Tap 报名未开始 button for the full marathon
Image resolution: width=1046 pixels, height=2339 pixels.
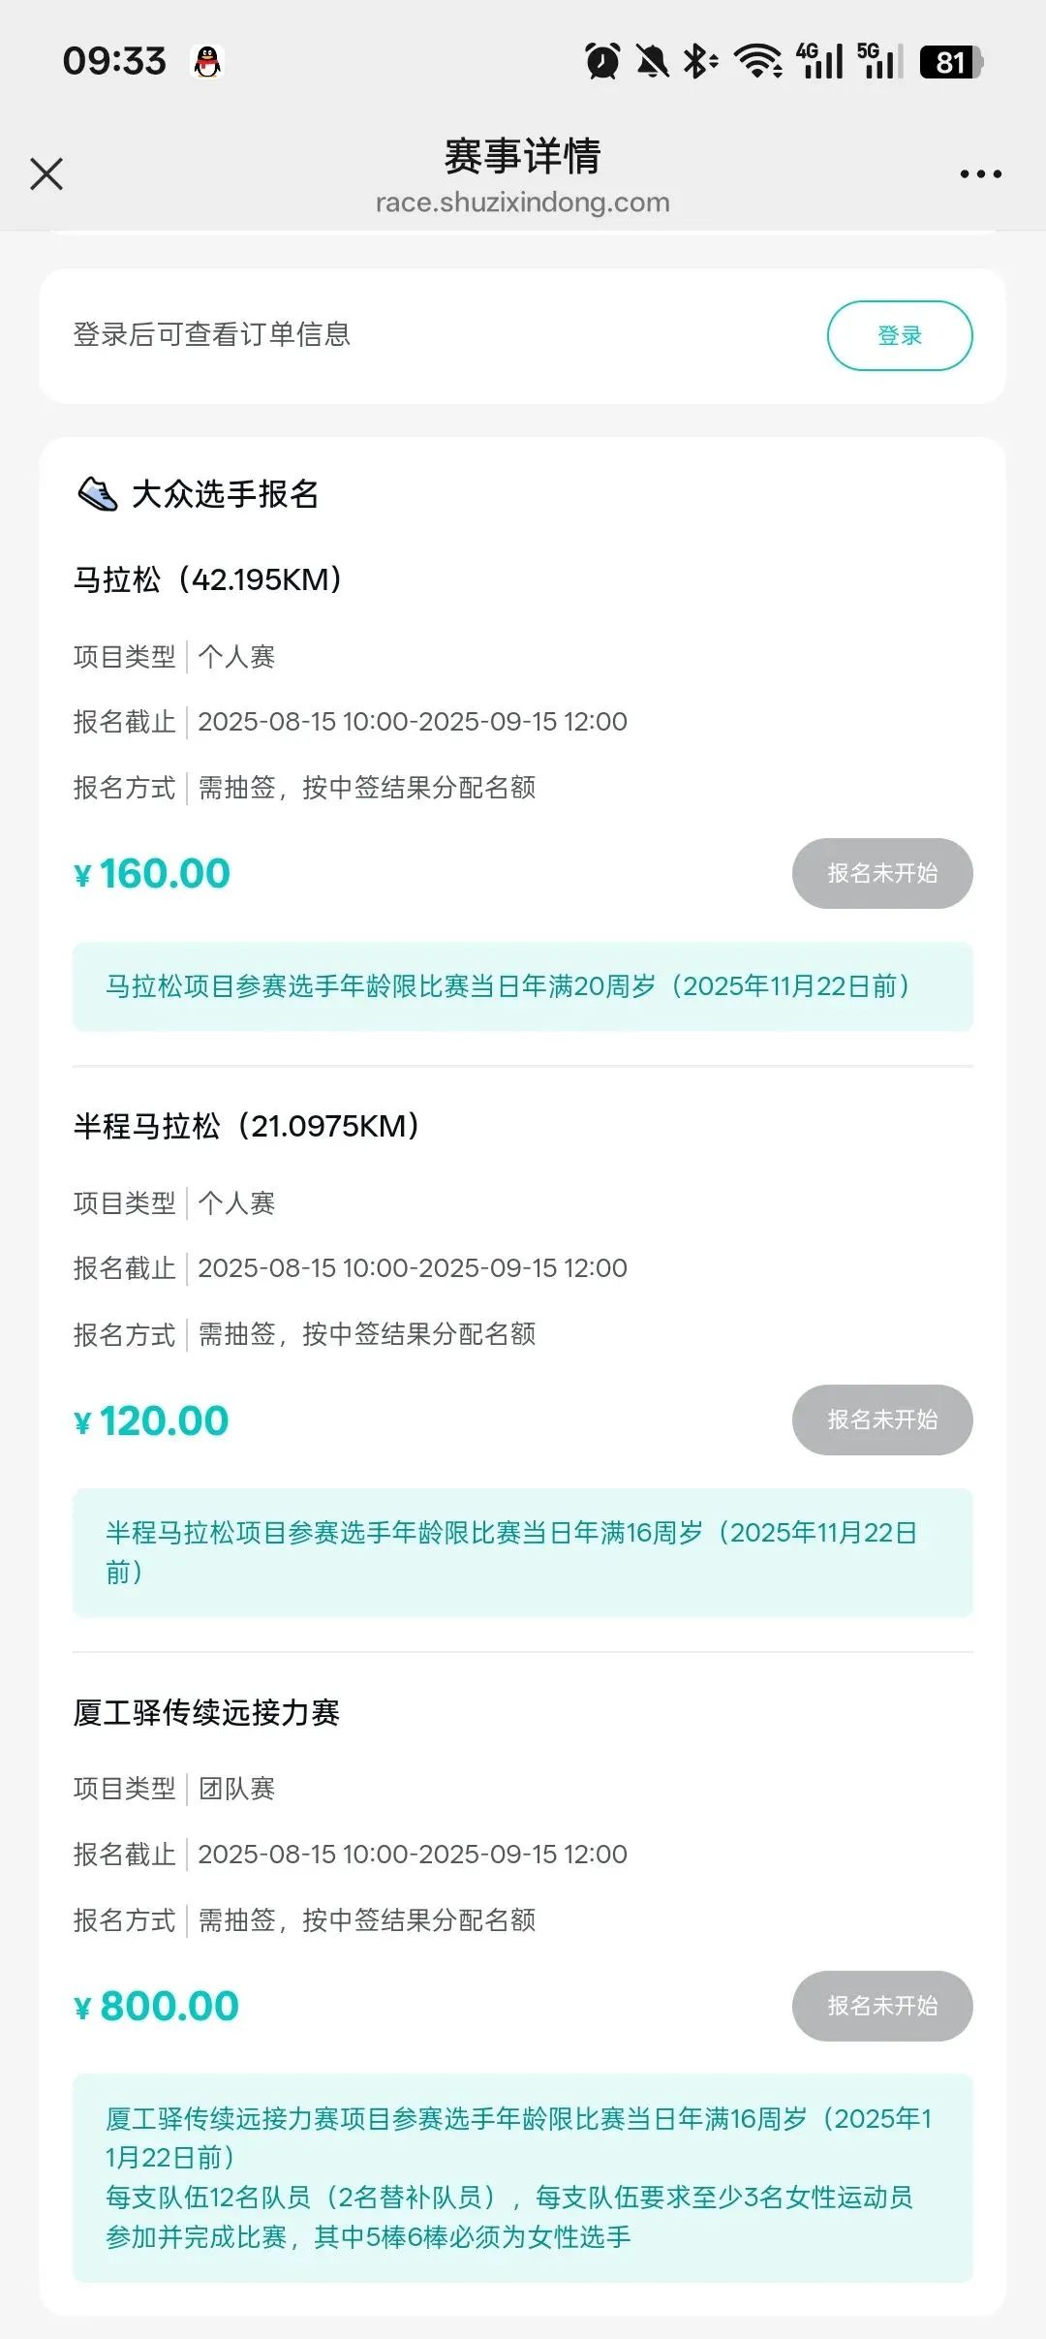point(882,873)
